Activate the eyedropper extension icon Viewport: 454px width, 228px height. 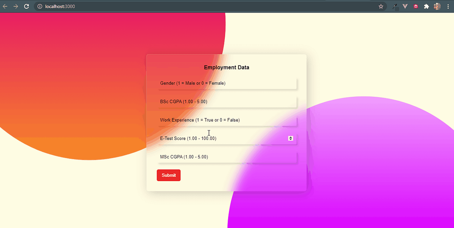(x=394, y=6)
